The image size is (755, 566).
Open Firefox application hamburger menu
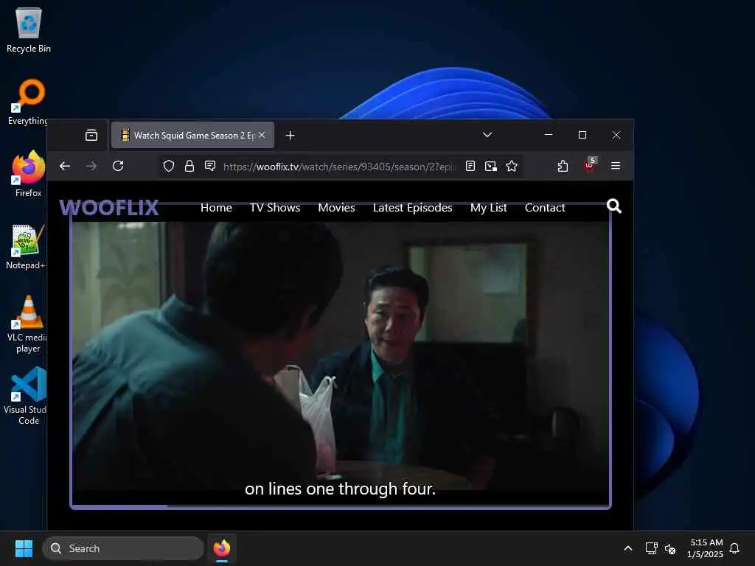tap(616, 166)
